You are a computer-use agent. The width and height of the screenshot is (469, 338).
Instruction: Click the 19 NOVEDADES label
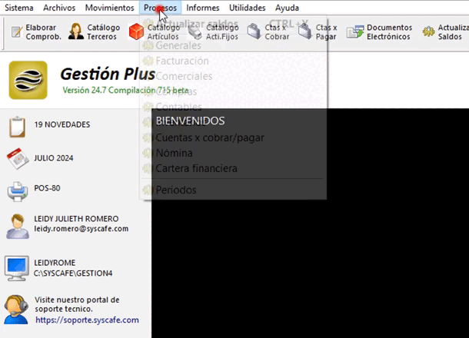pos(62,124)
